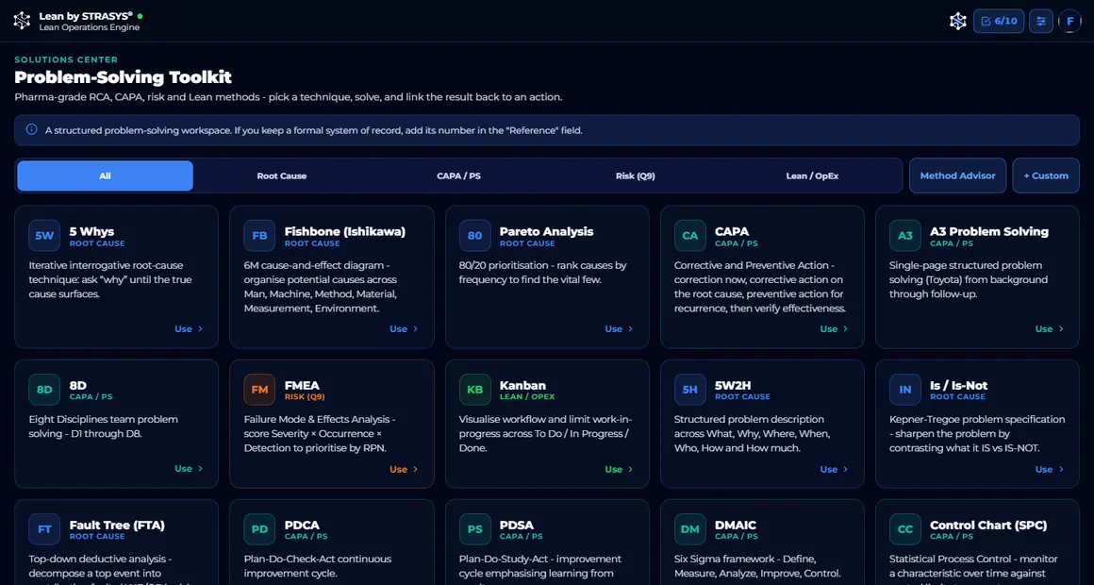Click the FT icon on Fault Tree card

coord(44,529)
